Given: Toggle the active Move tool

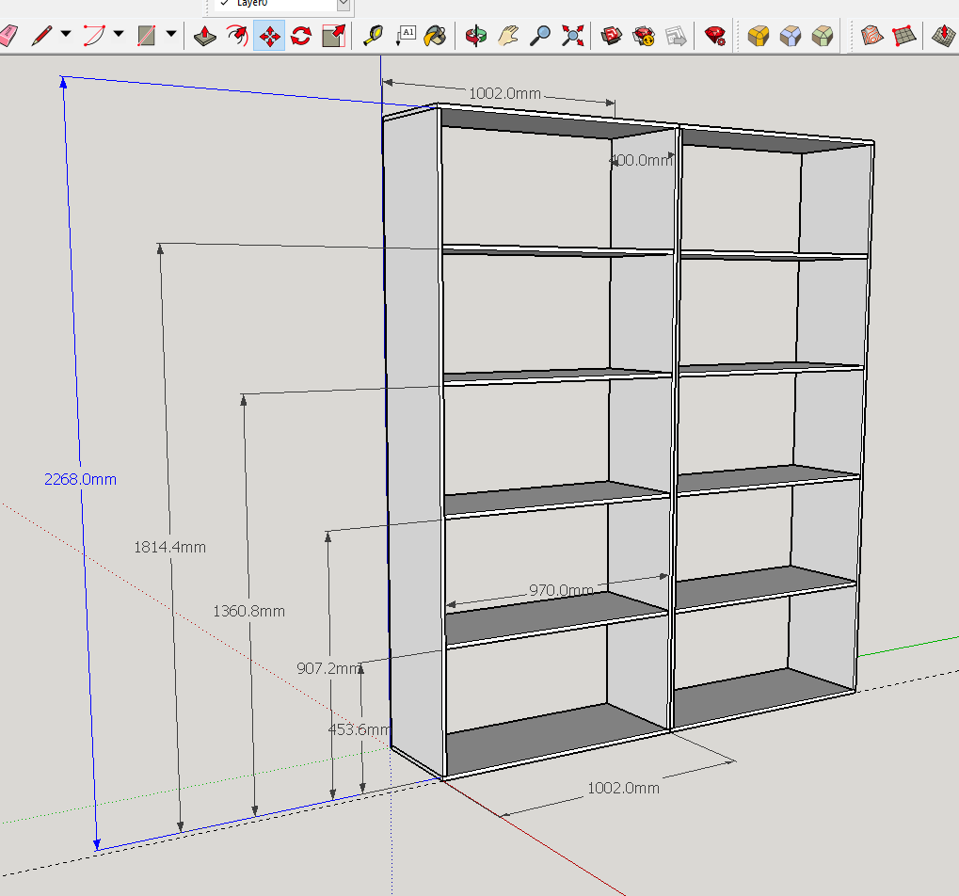Looking at the screenshot, I should pyautogui.click(x=269, y=36).
